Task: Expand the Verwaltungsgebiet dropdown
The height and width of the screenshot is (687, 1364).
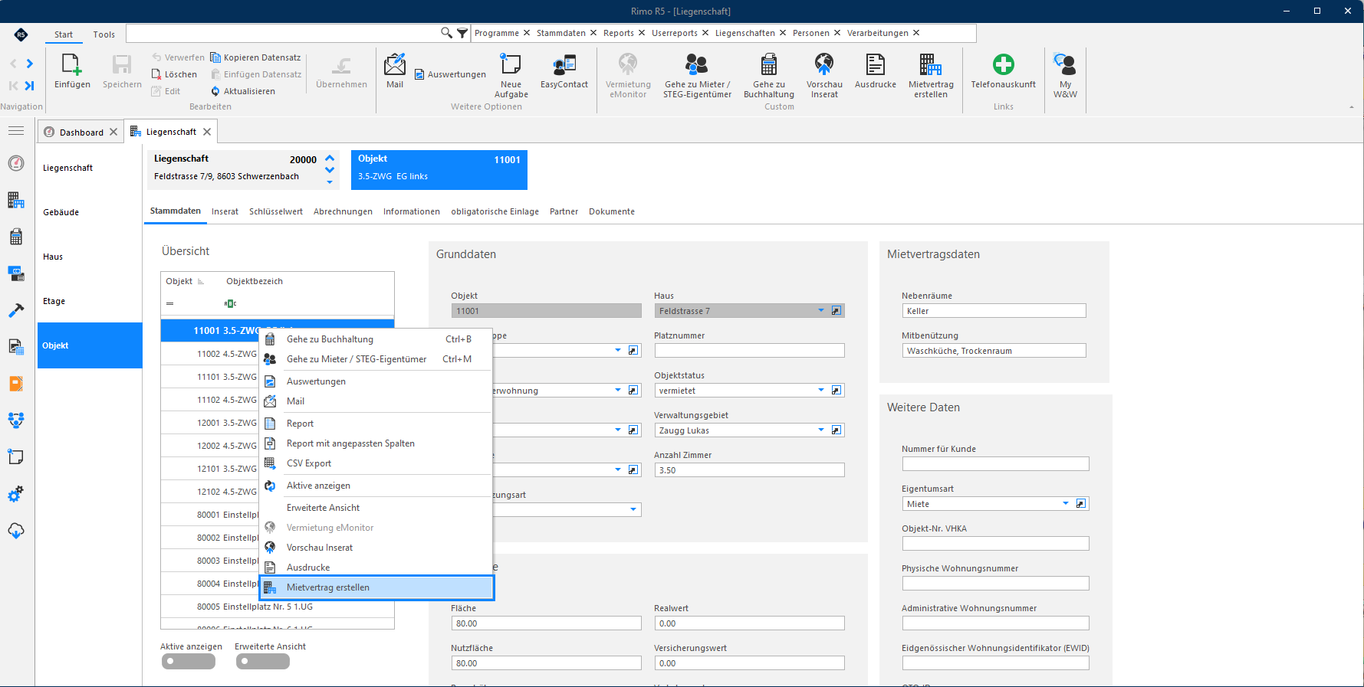Action: coord(821,430)
